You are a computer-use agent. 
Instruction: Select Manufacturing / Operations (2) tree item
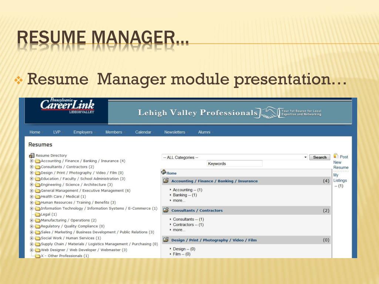pos(68,220)
